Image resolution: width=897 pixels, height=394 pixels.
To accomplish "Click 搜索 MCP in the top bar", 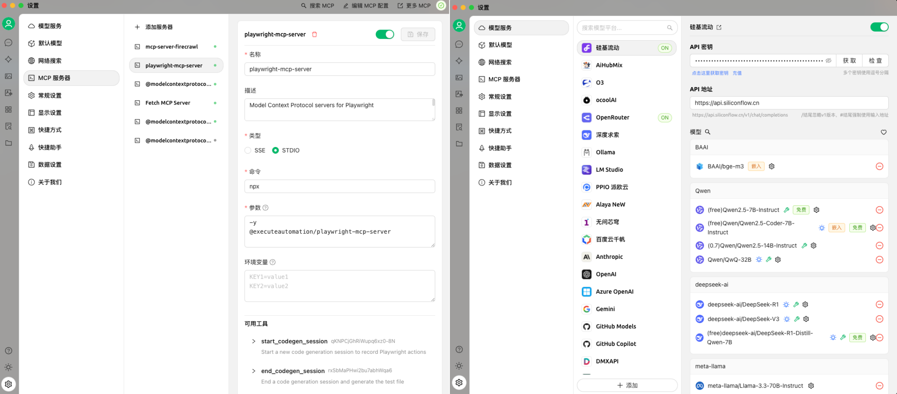I will [318, 6].
